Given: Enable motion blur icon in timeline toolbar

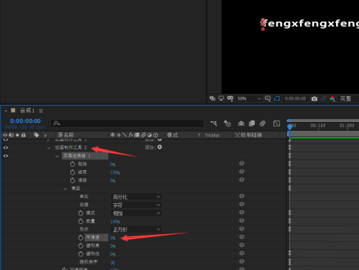Looking at the screenshot, I should point(263,124).
